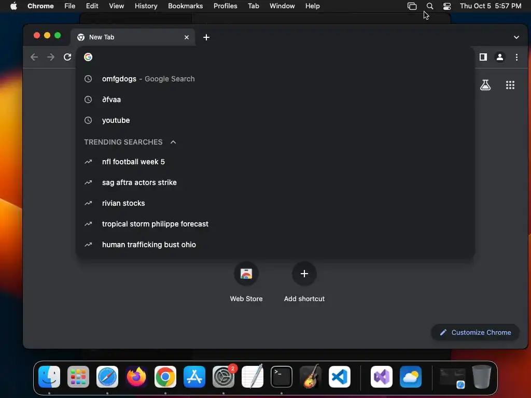
Task: Open the History menu
Action: [x=146, y=6]
